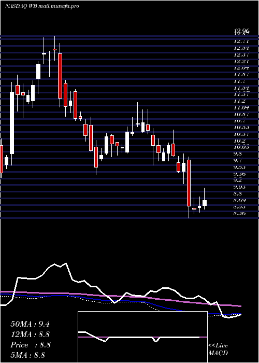
Task: Click the 12.54 price axis label
Action: click(x=241, y=48)
